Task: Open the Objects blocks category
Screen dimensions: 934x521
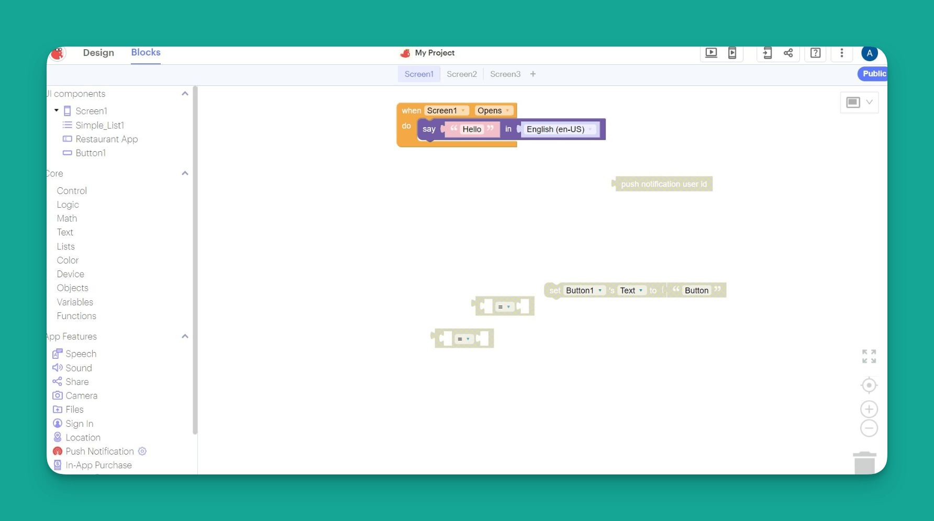Action: tap(73, 288)
